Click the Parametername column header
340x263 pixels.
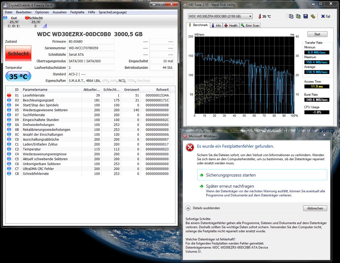51,90
